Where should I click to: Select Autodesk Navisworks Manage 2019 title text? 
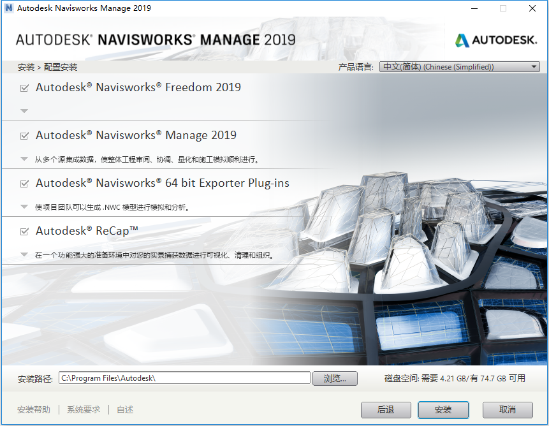pos(136,135)
